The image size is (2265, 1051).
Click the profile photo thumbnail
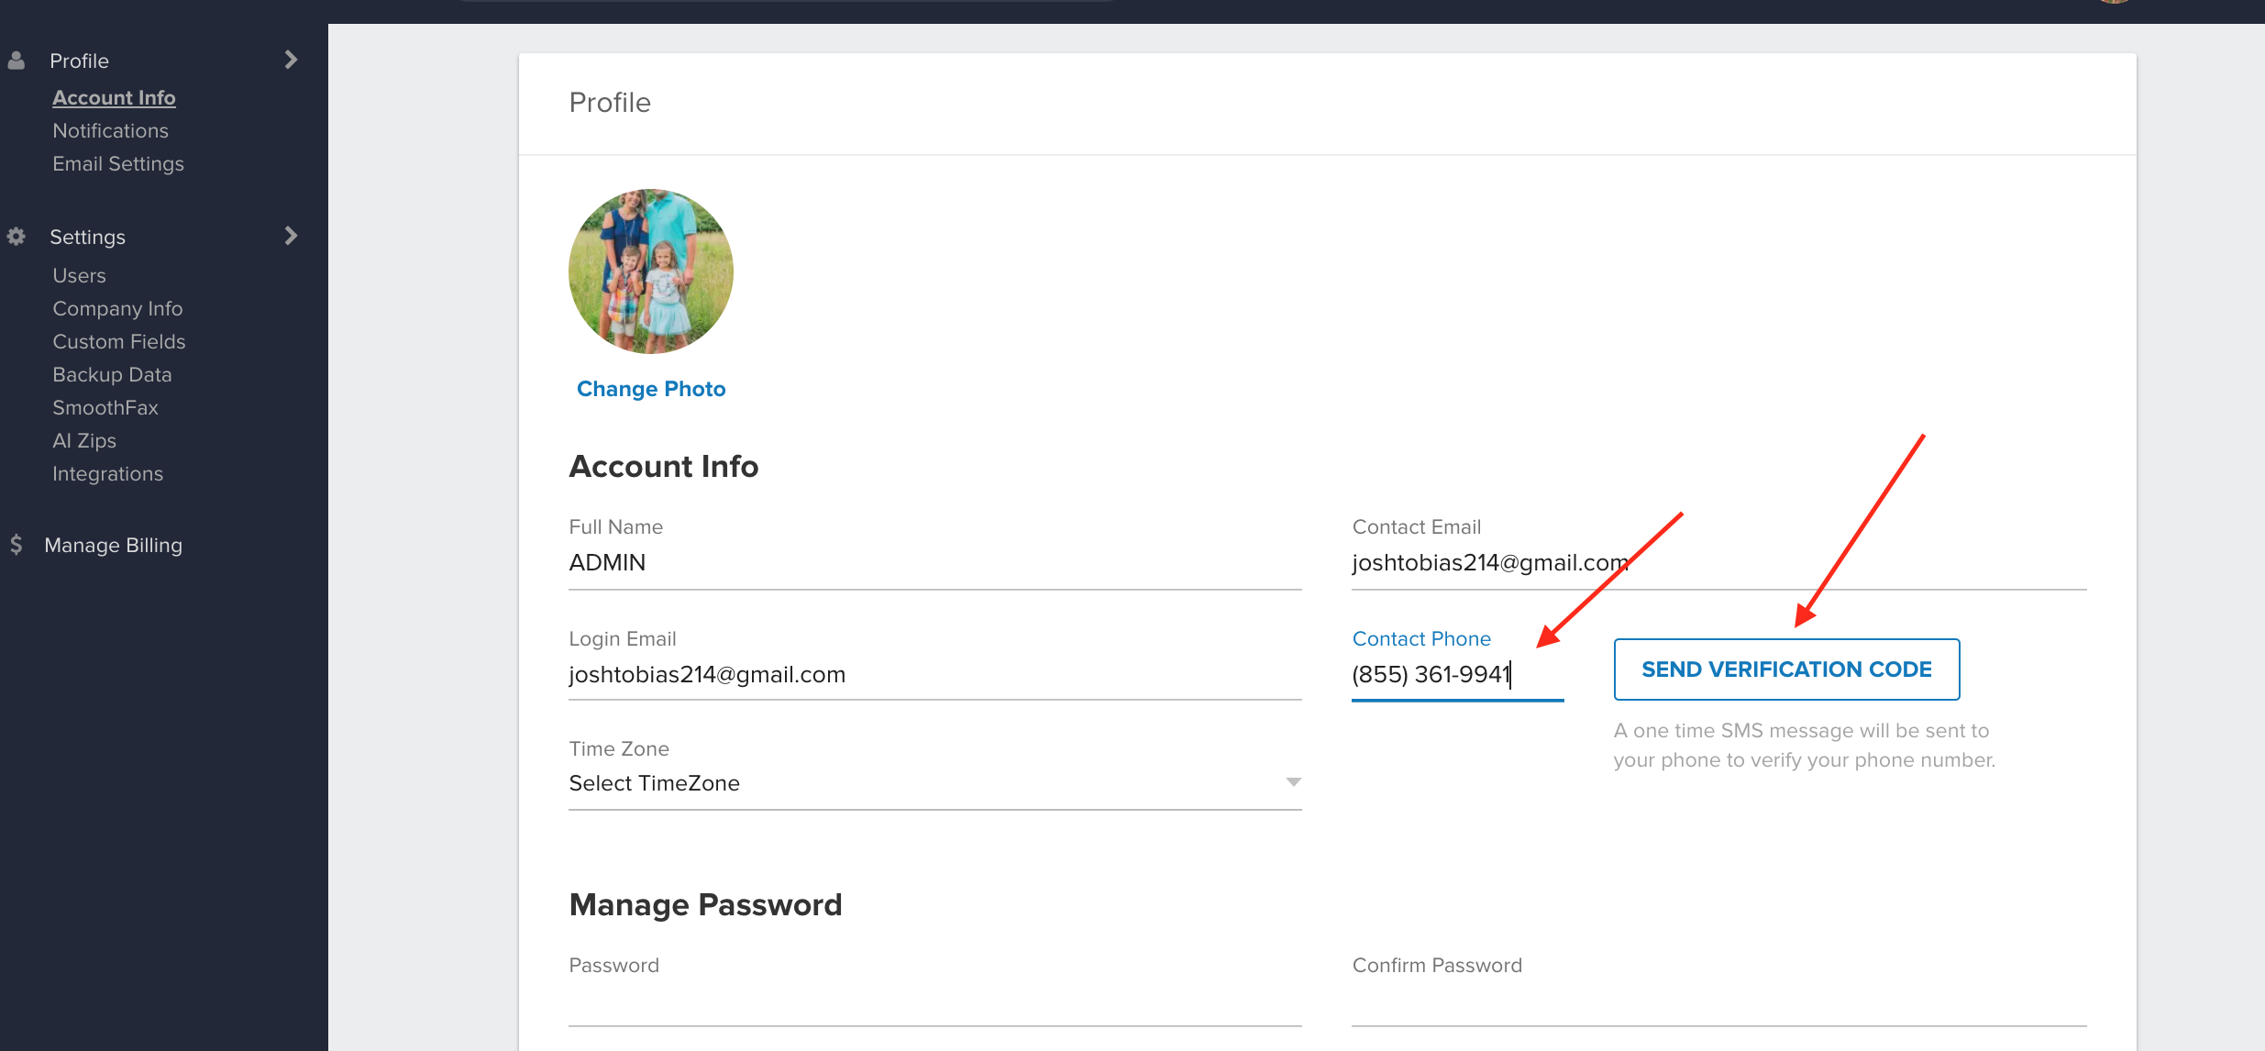[x=651, y=271]
